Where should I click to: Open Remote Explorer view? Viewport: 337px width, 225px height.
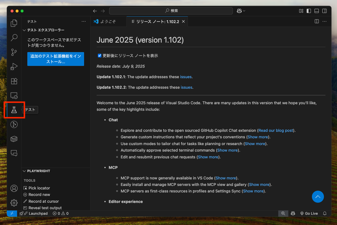pos(14,95)
